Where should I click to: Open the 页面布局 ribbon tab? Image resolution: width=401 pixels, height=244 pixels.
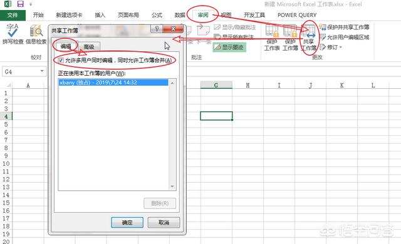pyautogui.click(x=128, y=15)
